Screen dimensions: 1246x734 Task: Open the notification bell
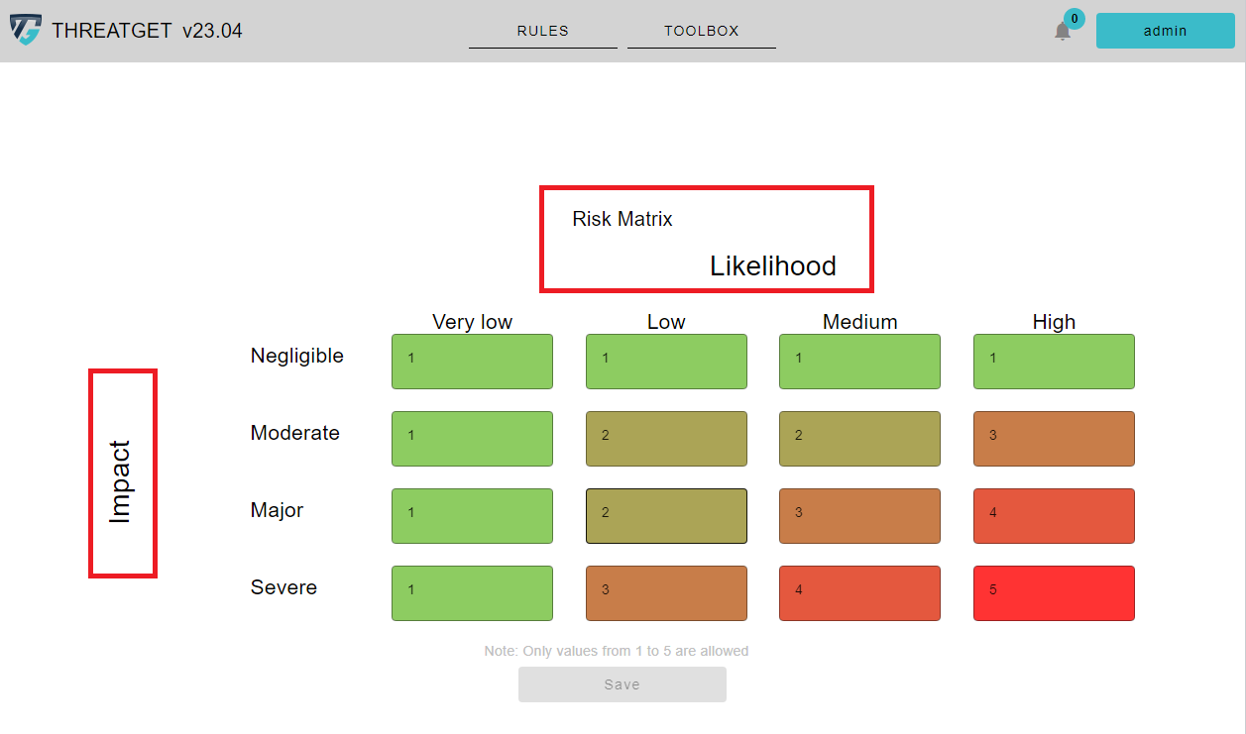(1063, 31)
